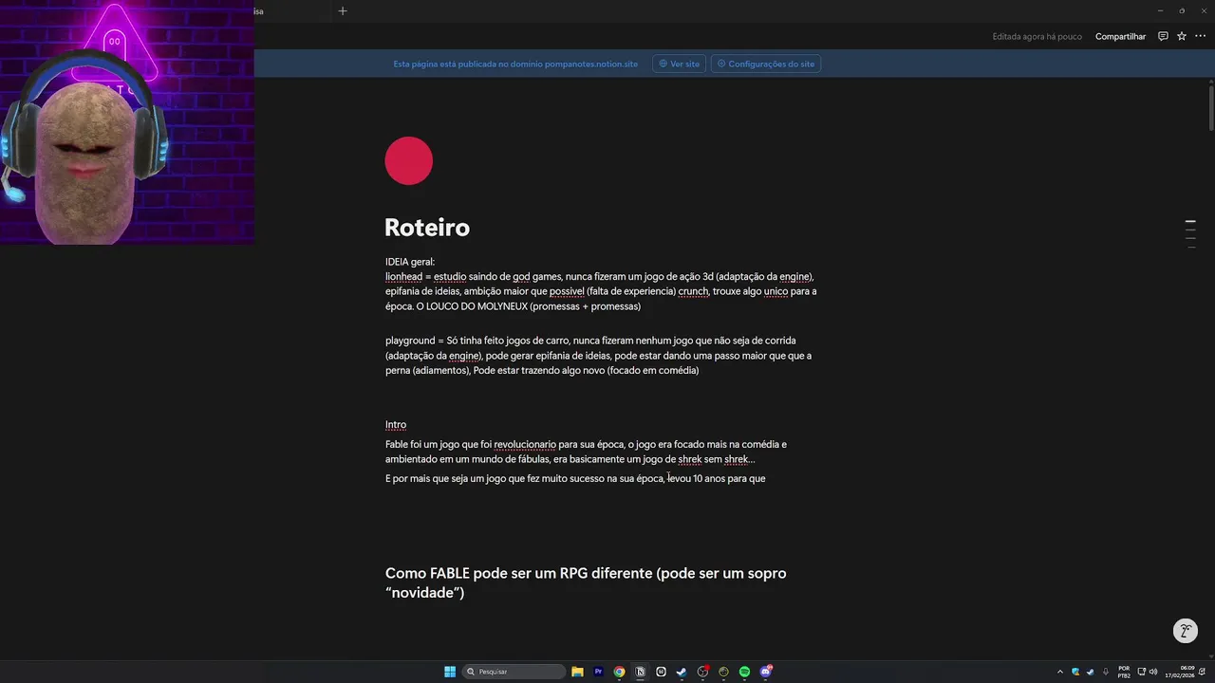Click the Ver site button
1215x683 pixels.
click(x=679, y=64)
